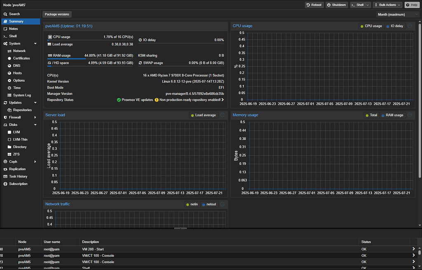The image size is (422, 270).
Task: Click the RAM usage progress bar
Action: (x=90, y=59)
